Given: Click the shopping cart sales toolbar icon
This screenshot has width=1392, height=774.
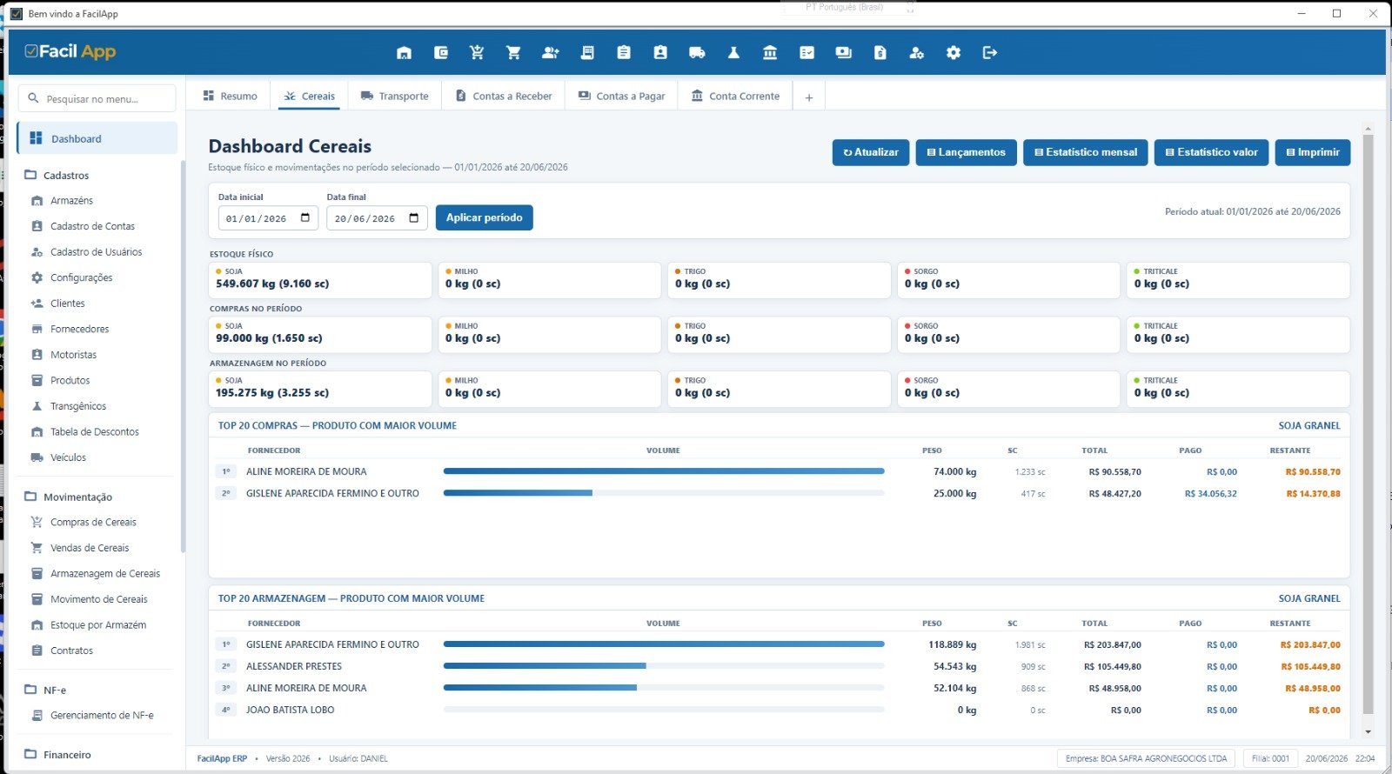Looking at the screenshot, I should pos(513,53).
